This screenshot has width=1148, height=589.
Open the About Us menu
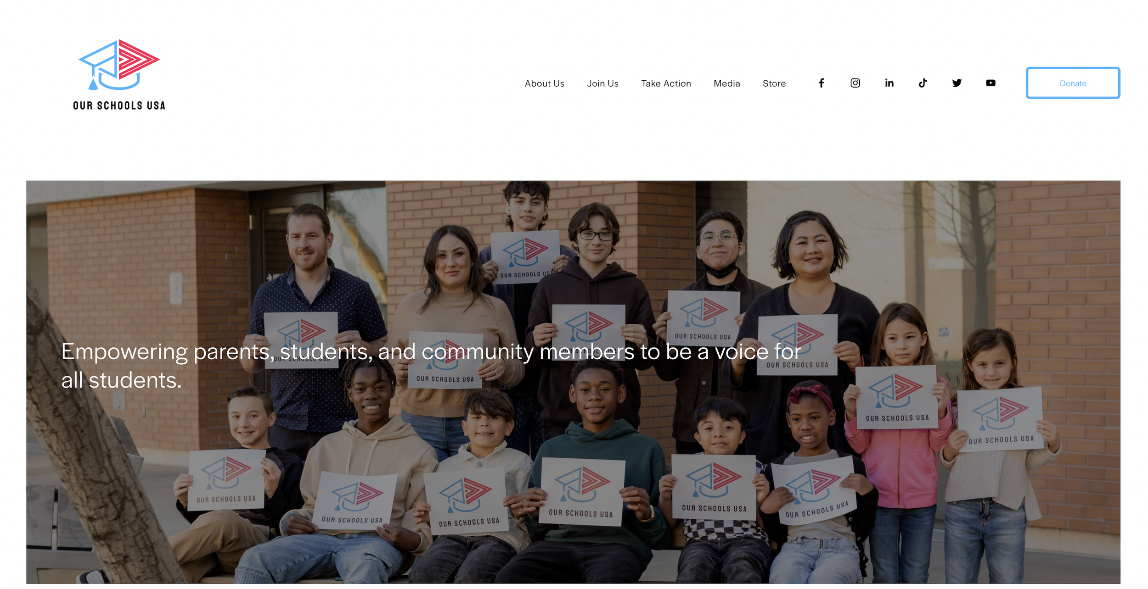544,83
